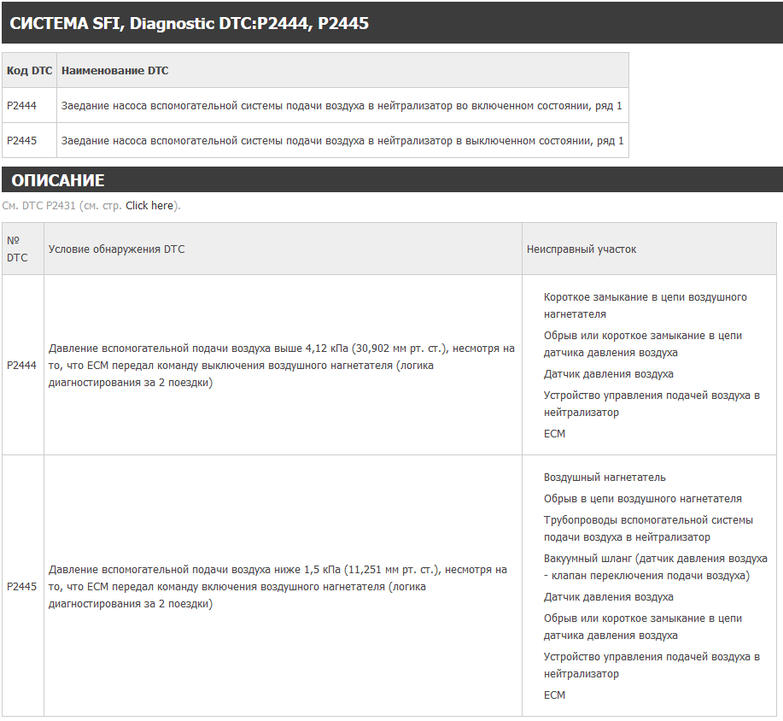Open the 'Click here' link for DTC P2431
Screen dimensions: 783x721
pos(149,205)
